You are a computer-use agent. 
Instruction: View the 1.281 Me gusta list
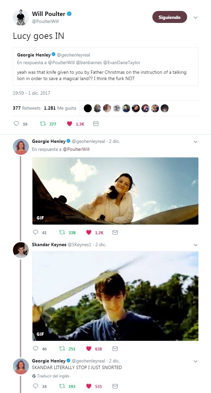point(60,108)
